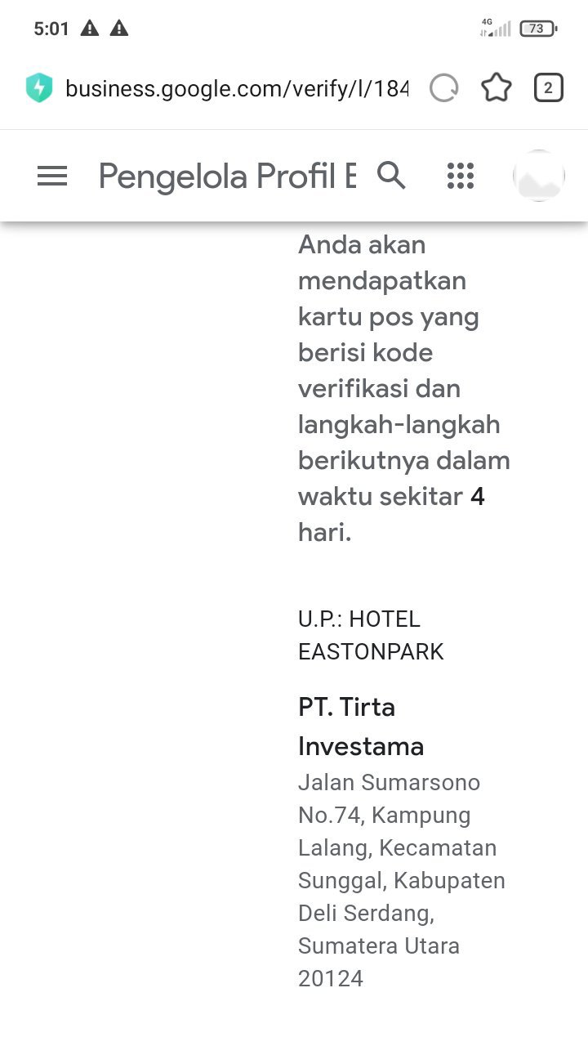Tap the 5:01 clock in status bar

click(x=51, y=29)
